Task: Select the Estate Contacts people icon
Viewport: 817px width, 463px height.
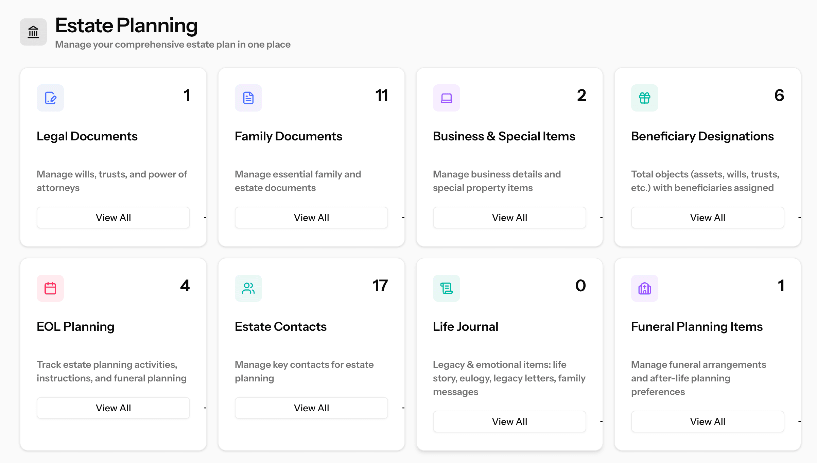Action: coord(248,288)
